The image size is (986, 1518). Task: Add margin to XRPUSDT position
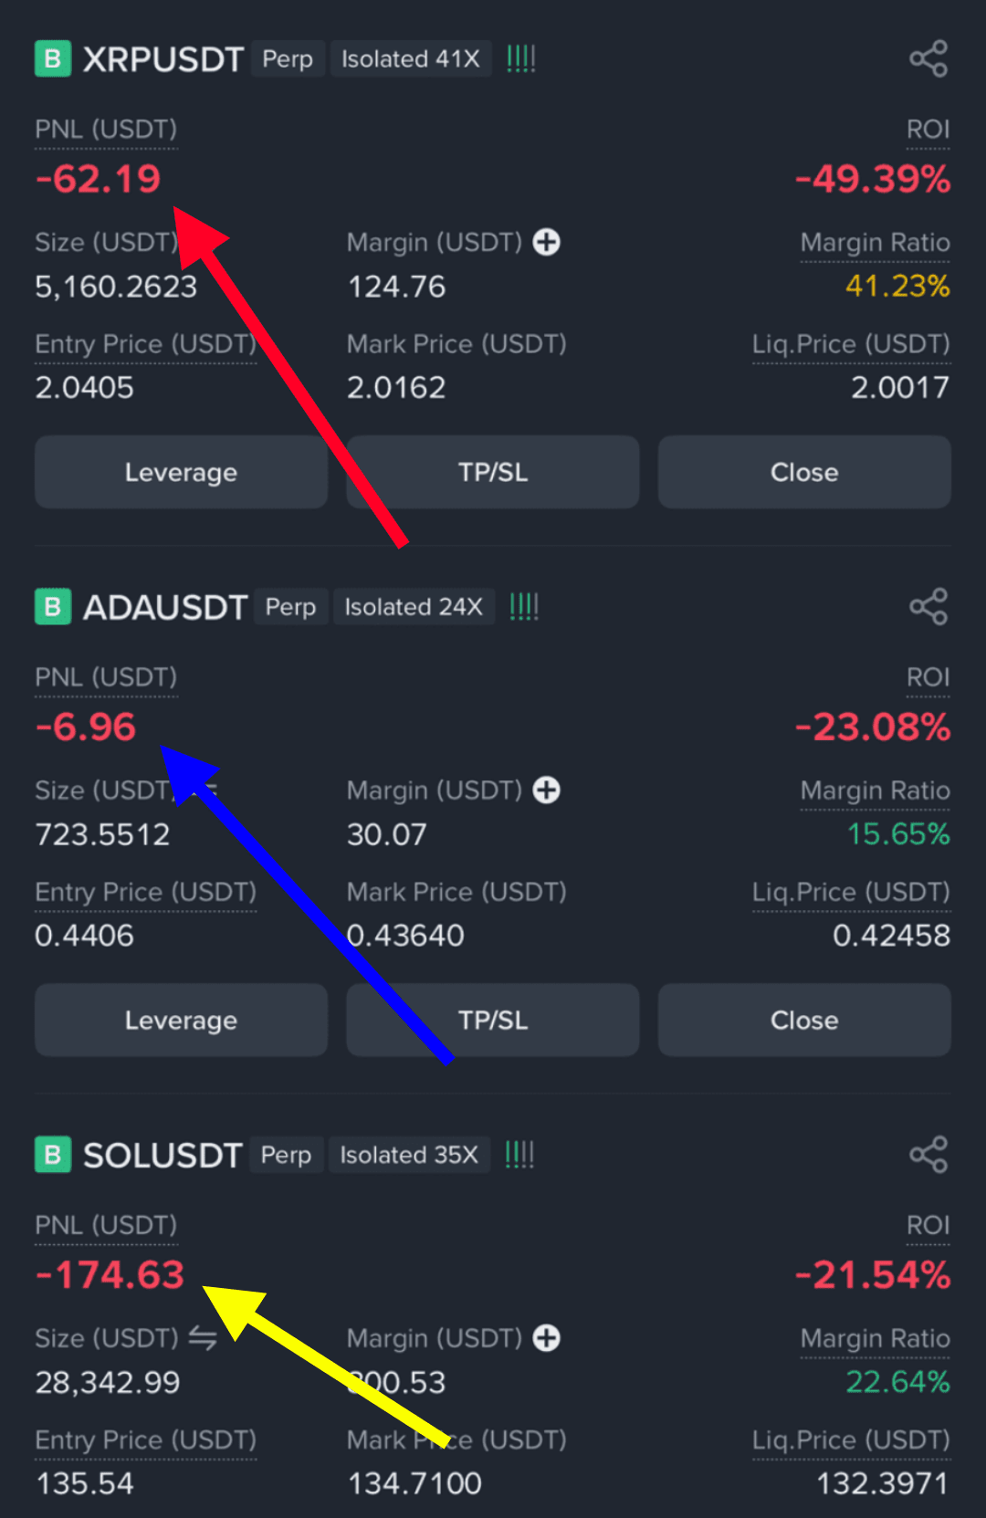coord(547,242)
